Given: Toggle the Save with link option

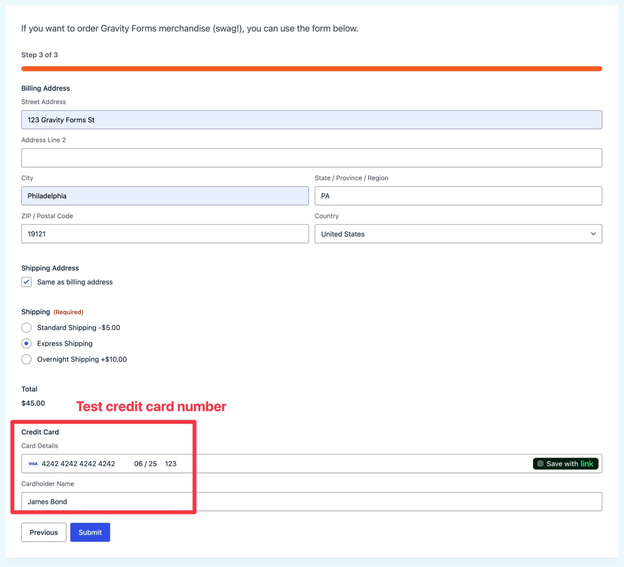Looking at the screenshot, I should (565, 464).
